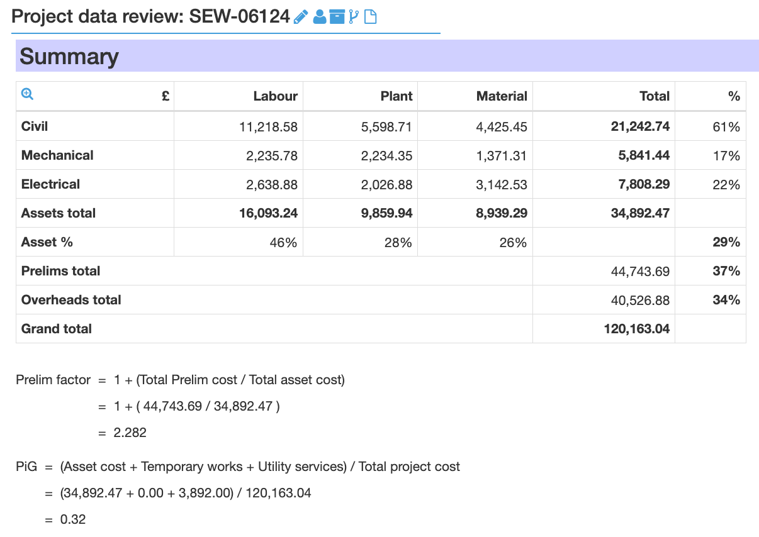Image resolution: width=759 pixels, height=537 pixels.
Task: Click the % column header
Action: click(734, 96)
